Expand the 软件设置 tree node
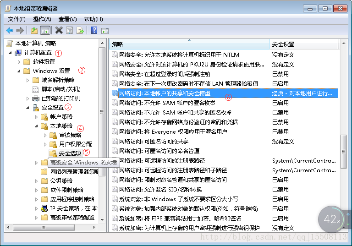Screen dimensions: 352x246 (x=19, y=62)
